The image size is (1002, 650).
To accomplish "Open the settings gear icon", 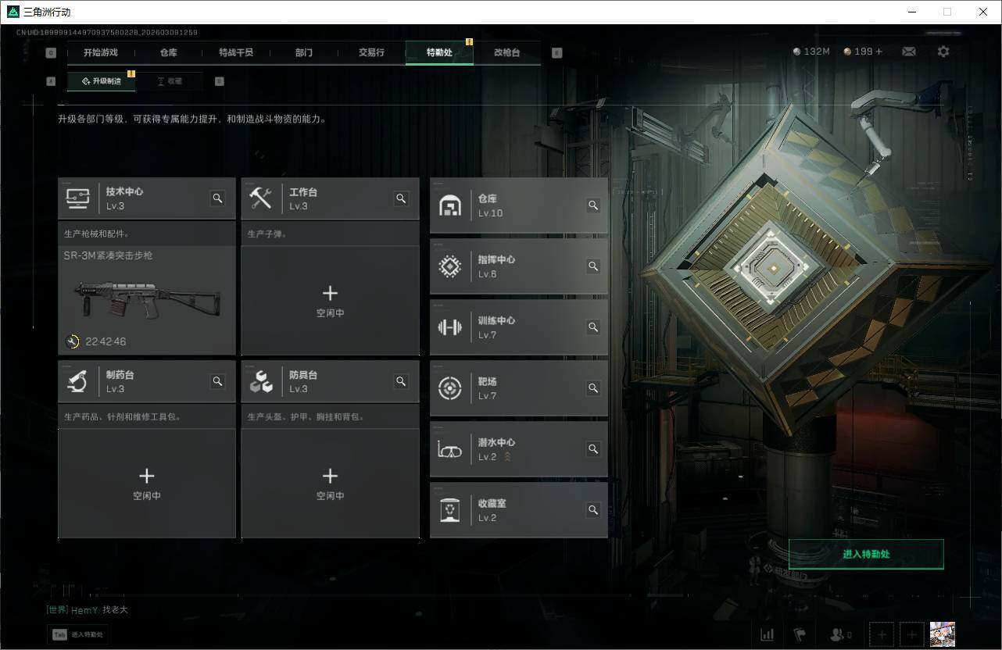I will (x=943, y=52).
